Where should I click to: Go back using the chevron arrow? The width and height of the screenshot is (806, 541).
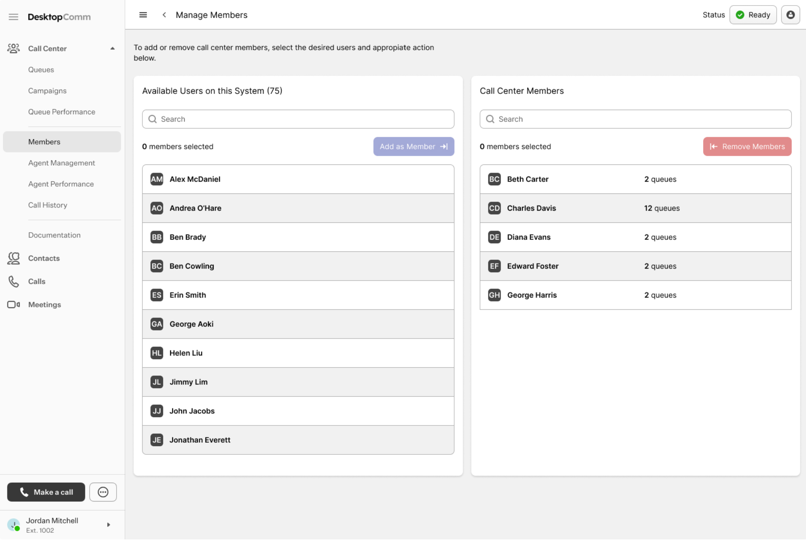click(164, 15)
